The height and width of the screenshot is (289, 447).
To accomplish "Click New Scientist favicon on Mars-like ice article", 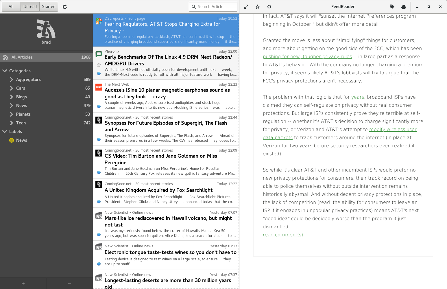I will [99, 216].
